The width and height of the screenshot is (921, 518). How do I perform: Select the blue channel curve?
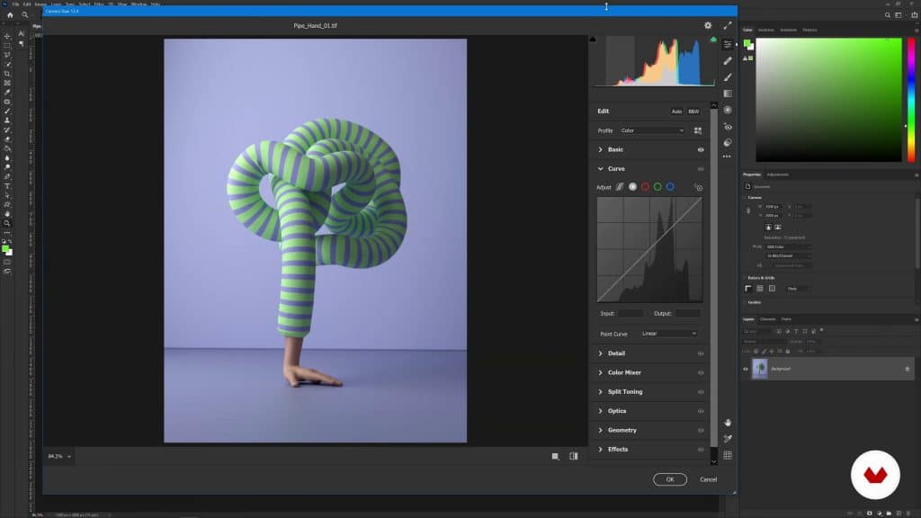(x=670, y=186)
